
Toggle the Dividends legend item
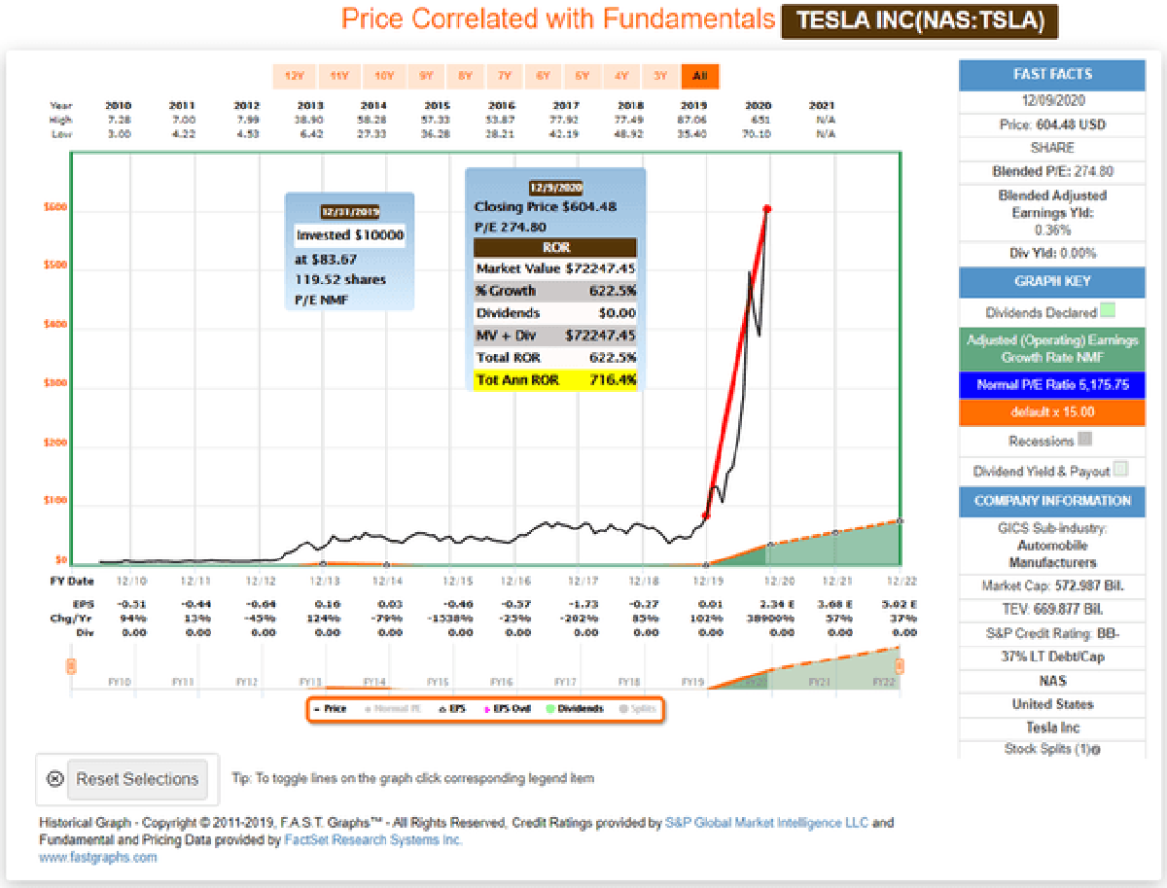[x=576, y=709]
